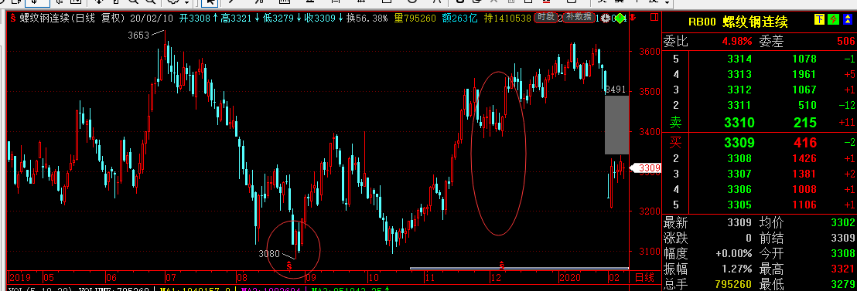Click the 幅度 value +0.00%
Image resolution: width=857 pixels, height=291 pixels.
[733, 253]
